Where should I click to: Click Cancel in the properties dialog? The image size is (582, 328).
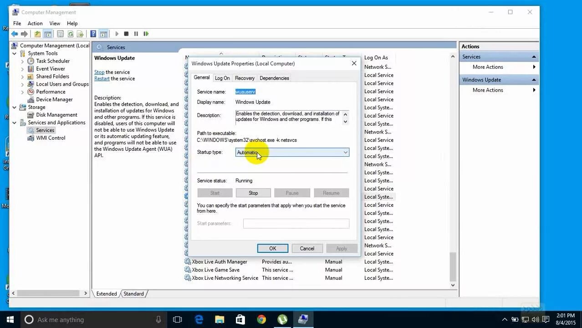(307, 248)
